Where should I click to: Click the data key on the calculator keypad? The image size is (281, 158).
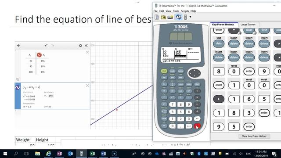click(180, 78)
